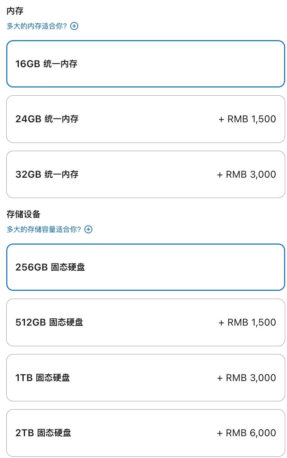This screenshot has height=458, width=287.
Task: Click the + RMB 3,000 price on 1TB storage
Action: (247, 378)
